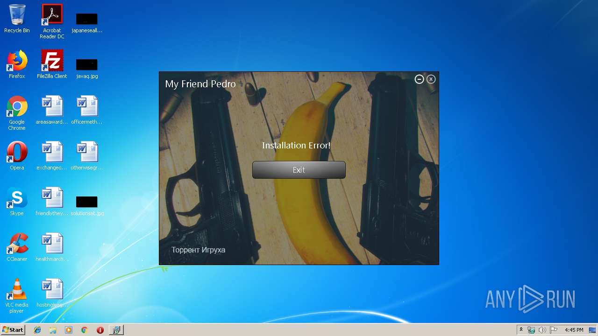This screenshot has height=336, width=598.
Task: Close the My Friend Pedro installer window
Action: click(431, 79)
